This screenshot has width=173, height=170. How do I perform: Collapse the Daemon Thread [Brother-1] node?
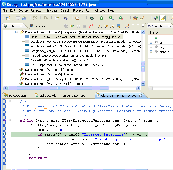pos(17,32)
